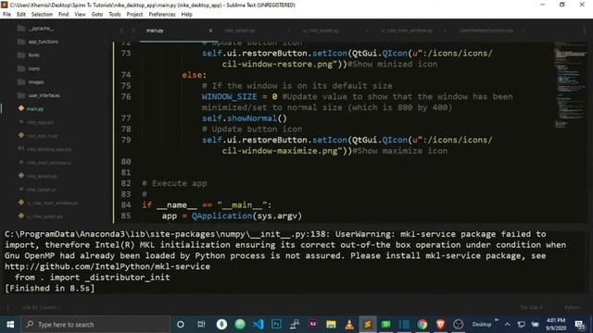This screenshot has width=593, height=333.
Task: Expand the images folder in sidebar
Action: tap(31, 82)
